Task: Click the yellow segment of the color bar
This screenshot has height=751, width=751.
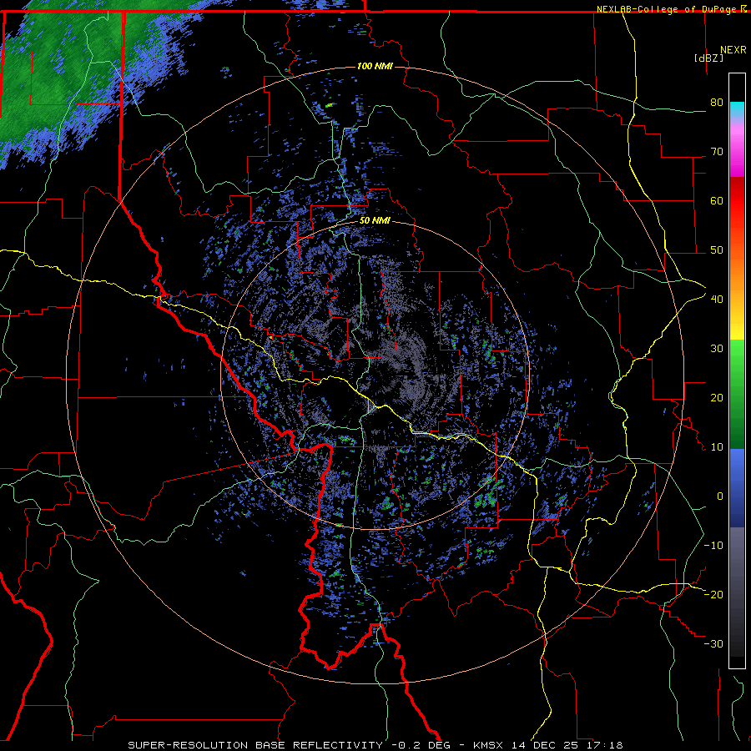Action: (x=737, y=328)
